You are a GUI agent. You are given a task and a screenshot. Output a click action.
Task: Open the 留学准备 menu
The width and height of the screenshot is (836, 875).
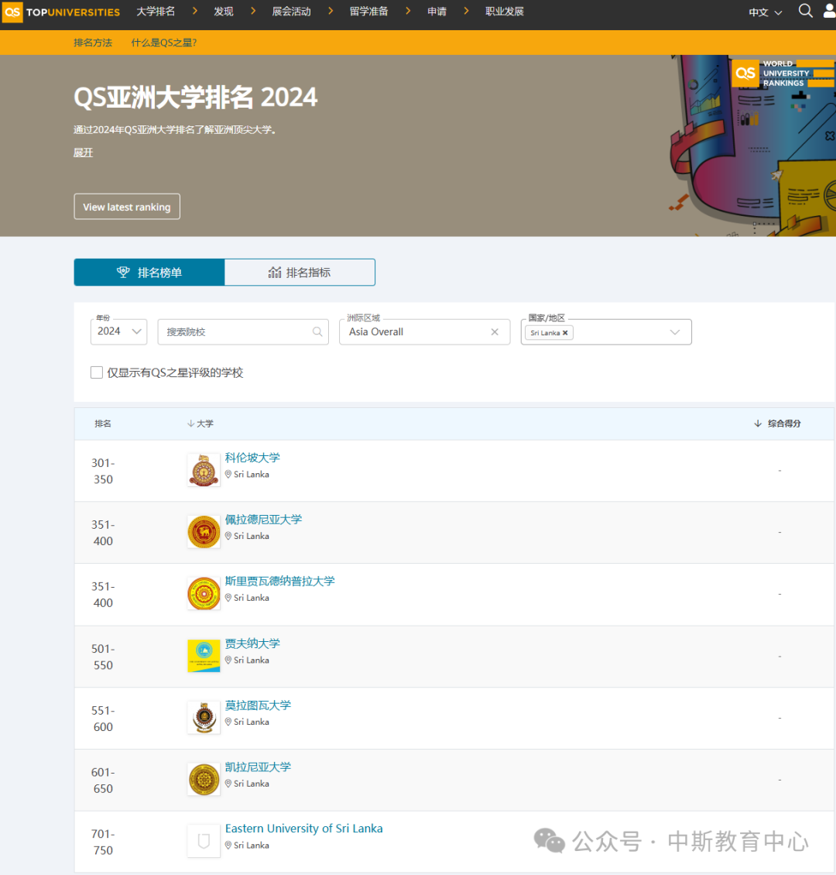(x=368, y=12)
